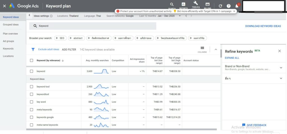Click DOWNLOAD KEYWORD IDEAS
The image size is (287, 134).
coord(263,26)
